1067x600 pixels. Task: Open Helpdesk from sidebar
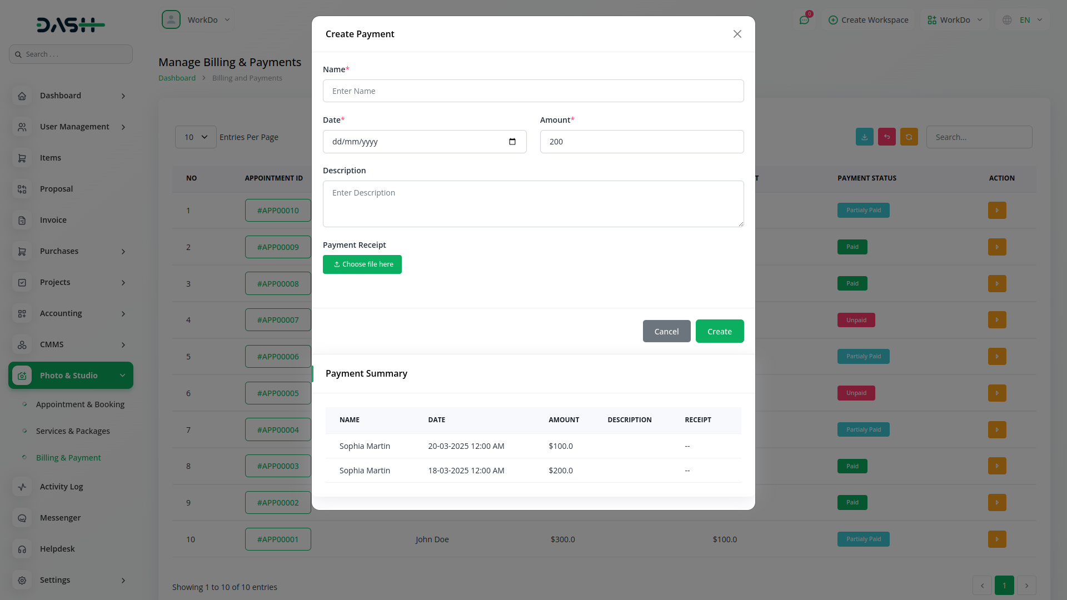(57, 549)
